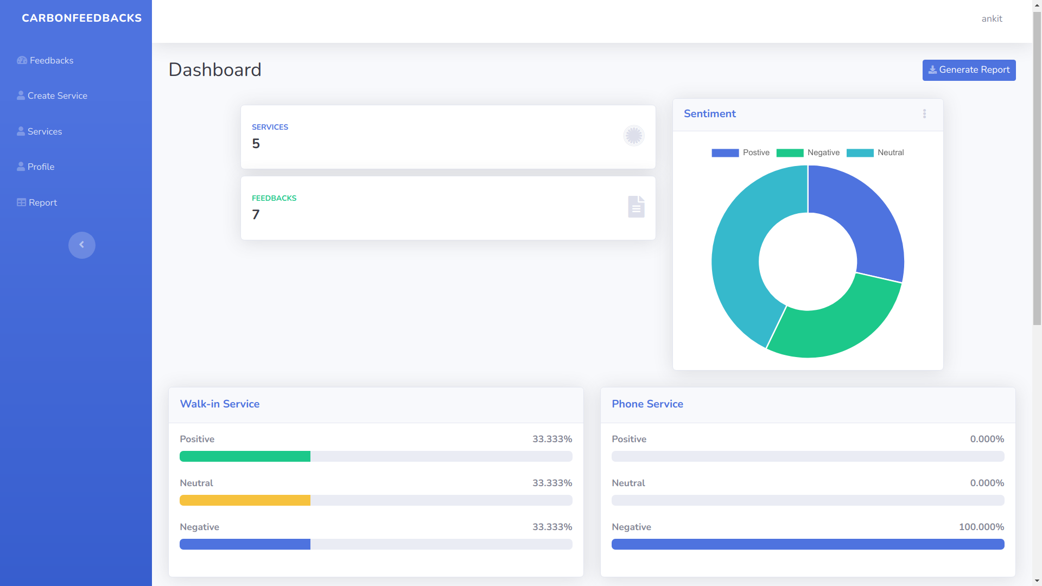Toggle Neutral legend item in Sentiment chart
The image size is (1042, 586).
875,153
